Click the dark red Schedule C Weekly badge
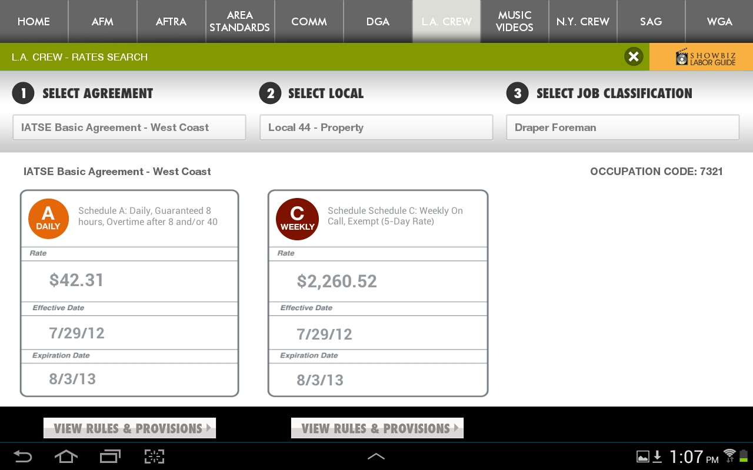753x470 pixels. (297, 219)
